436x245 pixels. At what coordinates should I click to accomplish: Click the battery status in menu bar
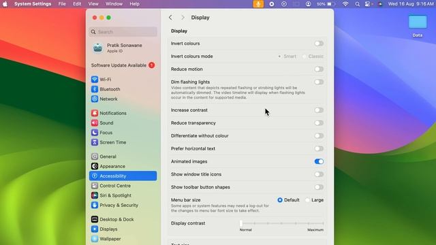click(326, 4)
